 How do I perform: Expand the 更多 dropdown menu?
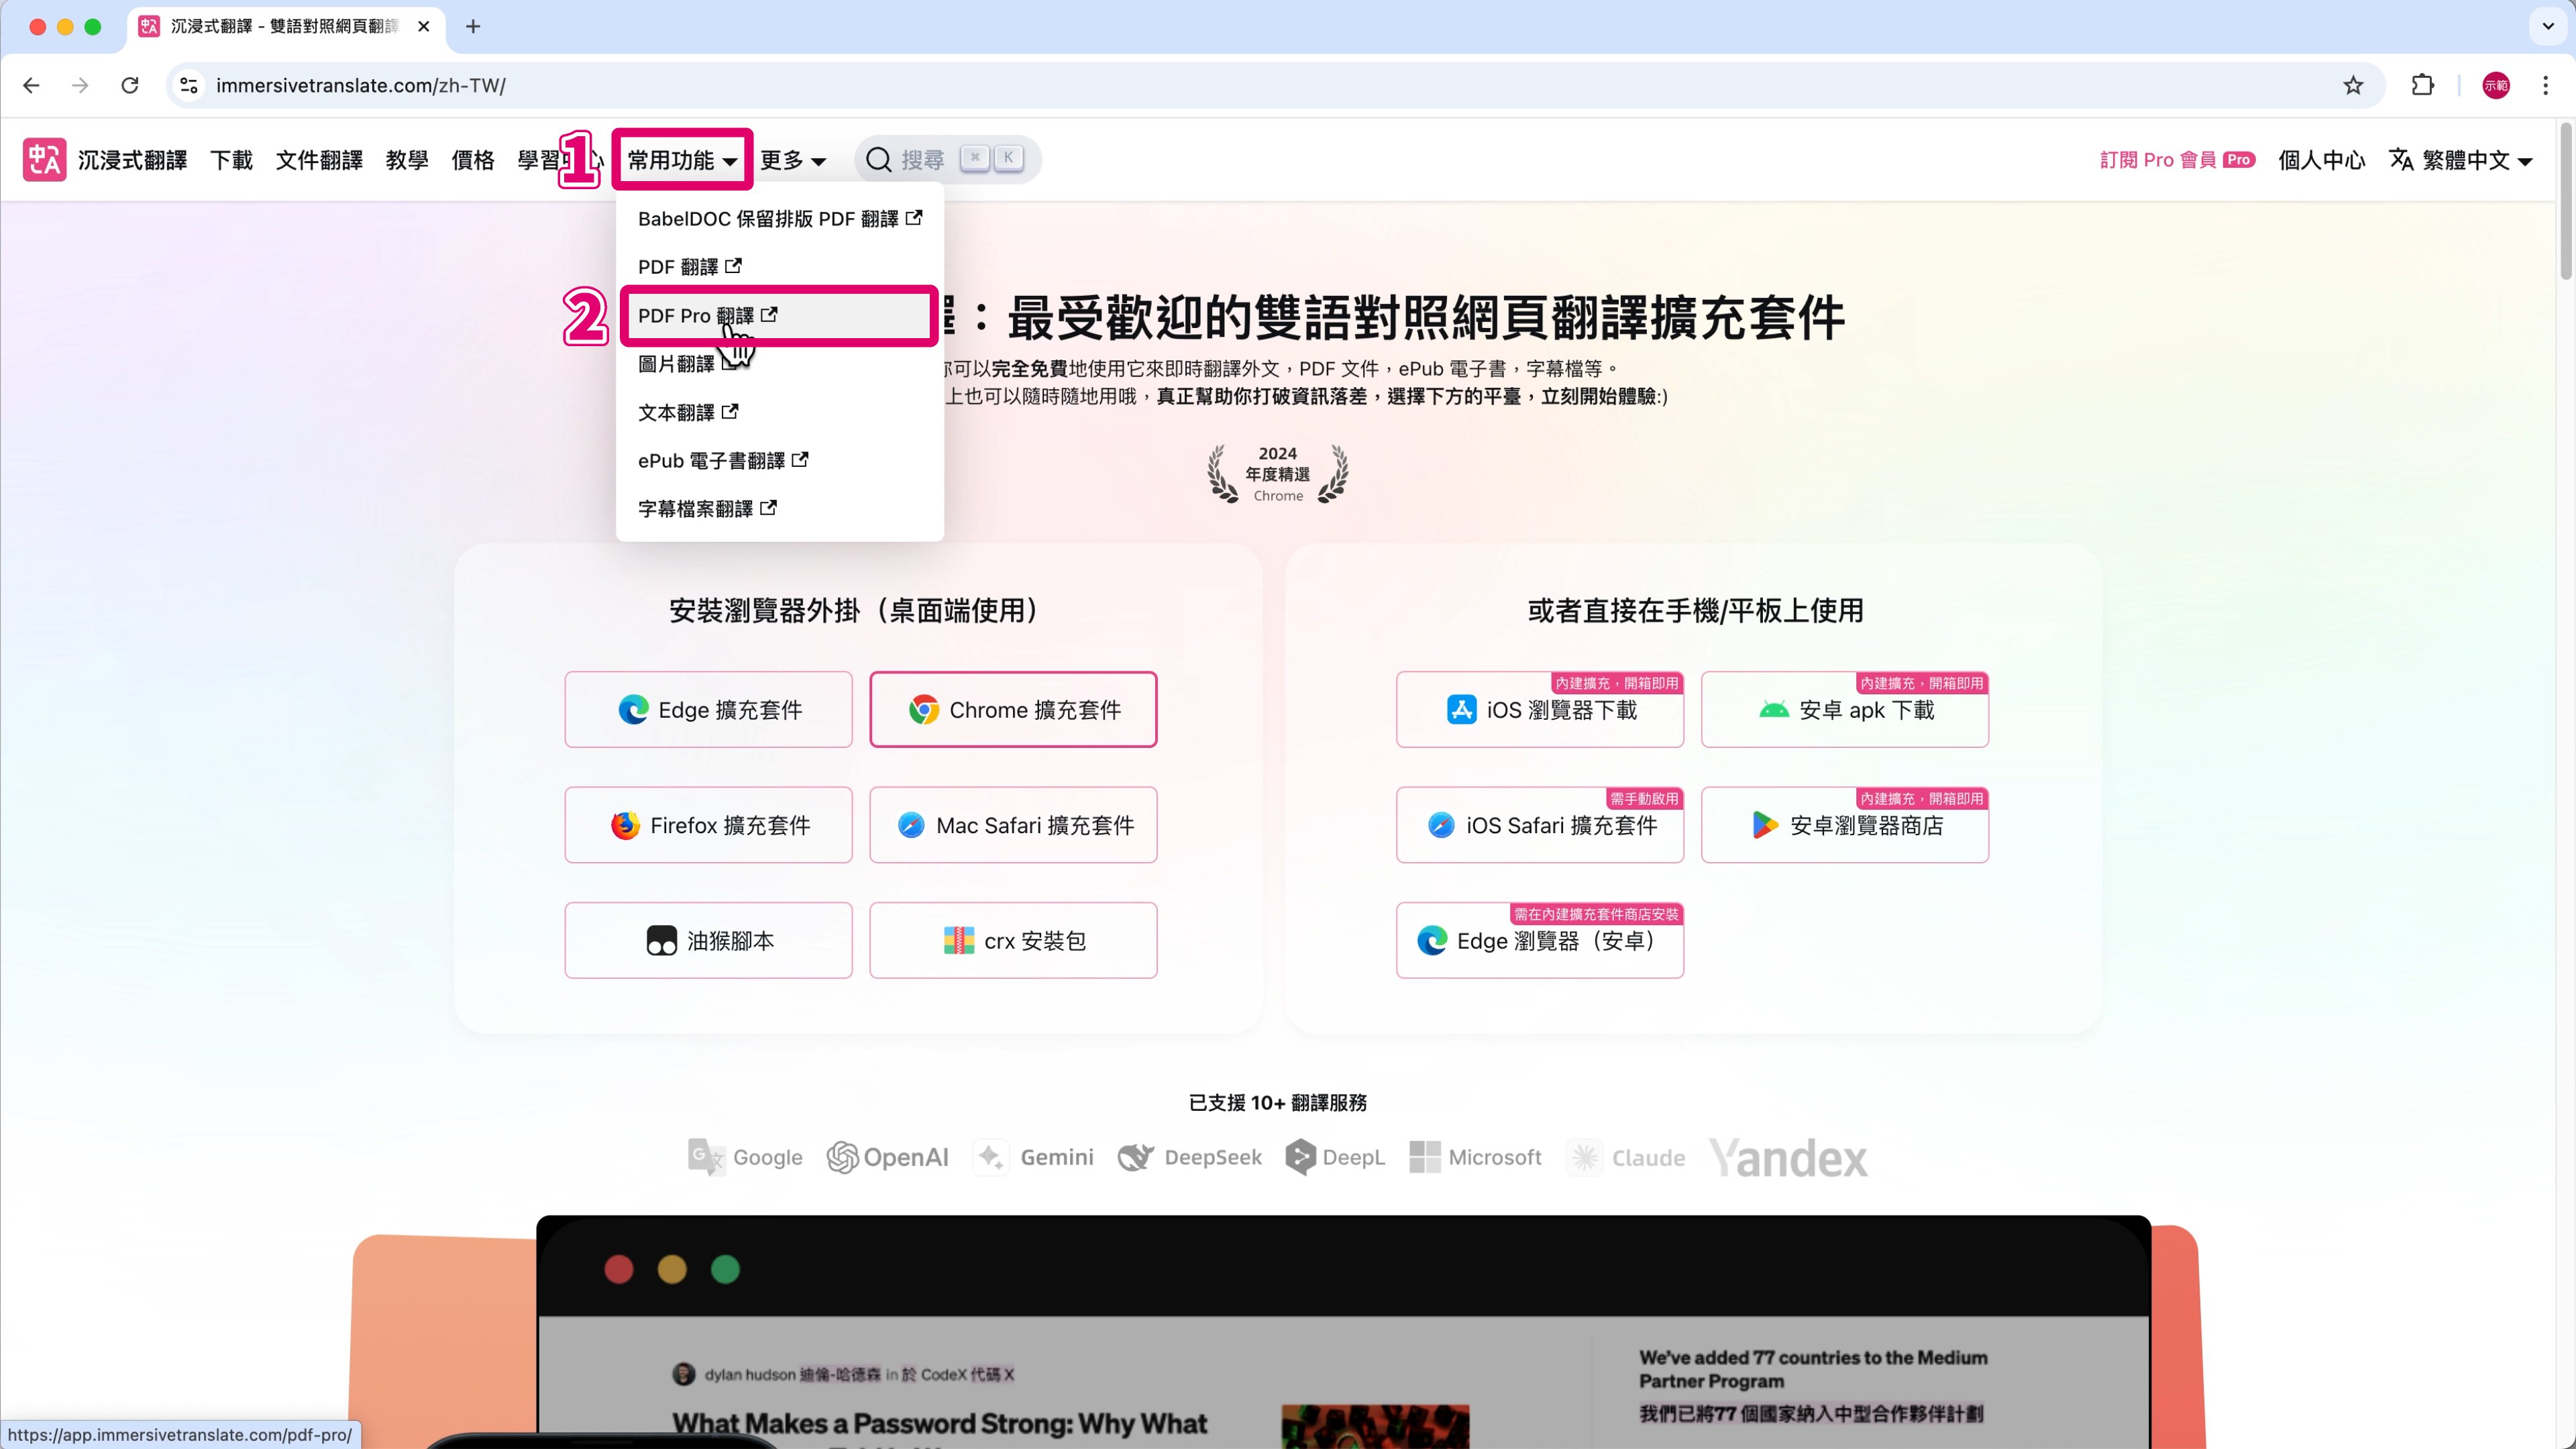point(793,160)
